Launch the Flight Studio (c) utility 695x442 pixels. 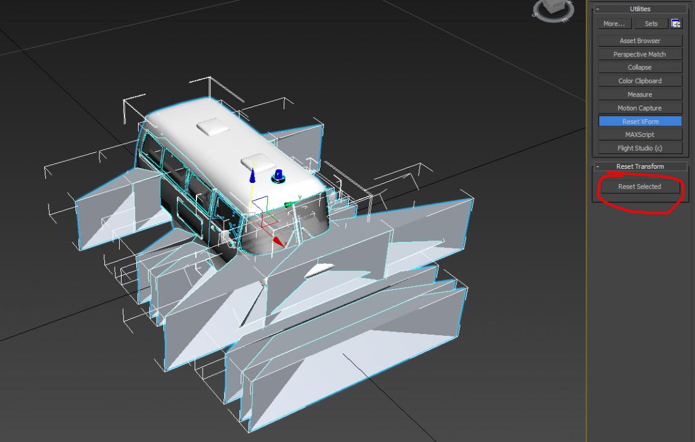tap(640, 148)
